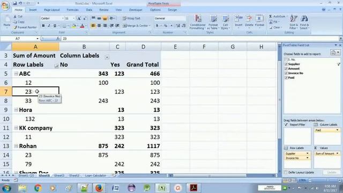343x193 pixels.
Task: Uncheck the Supplier field
Action: tap(286, 64)
